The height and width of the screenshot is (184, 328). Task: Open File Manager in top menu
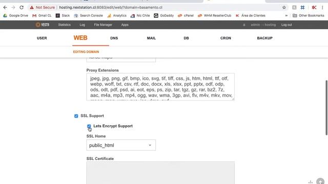pyautogui.click(x=103, y=25)
